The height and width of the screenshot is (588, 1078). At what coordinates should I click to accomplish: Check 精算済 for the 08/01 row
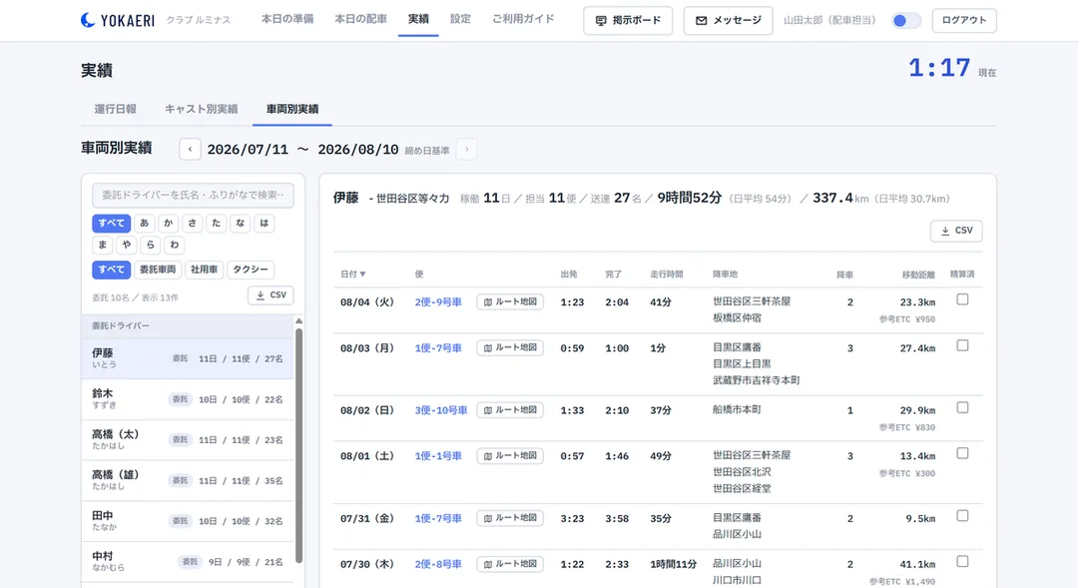click(x=962, y=453)
